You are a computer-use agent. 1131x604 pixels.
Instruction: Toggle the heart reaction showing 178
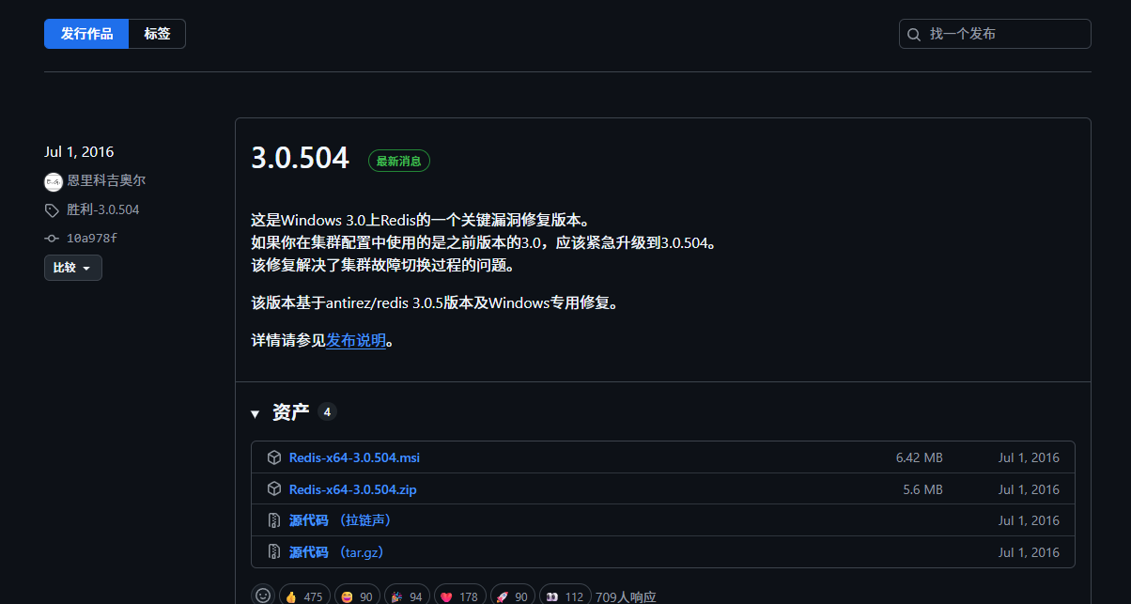coord(459,596)
